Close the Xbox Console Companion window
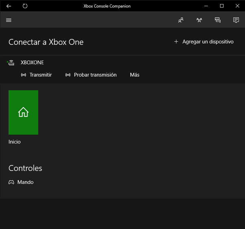 tap(237, 6)
